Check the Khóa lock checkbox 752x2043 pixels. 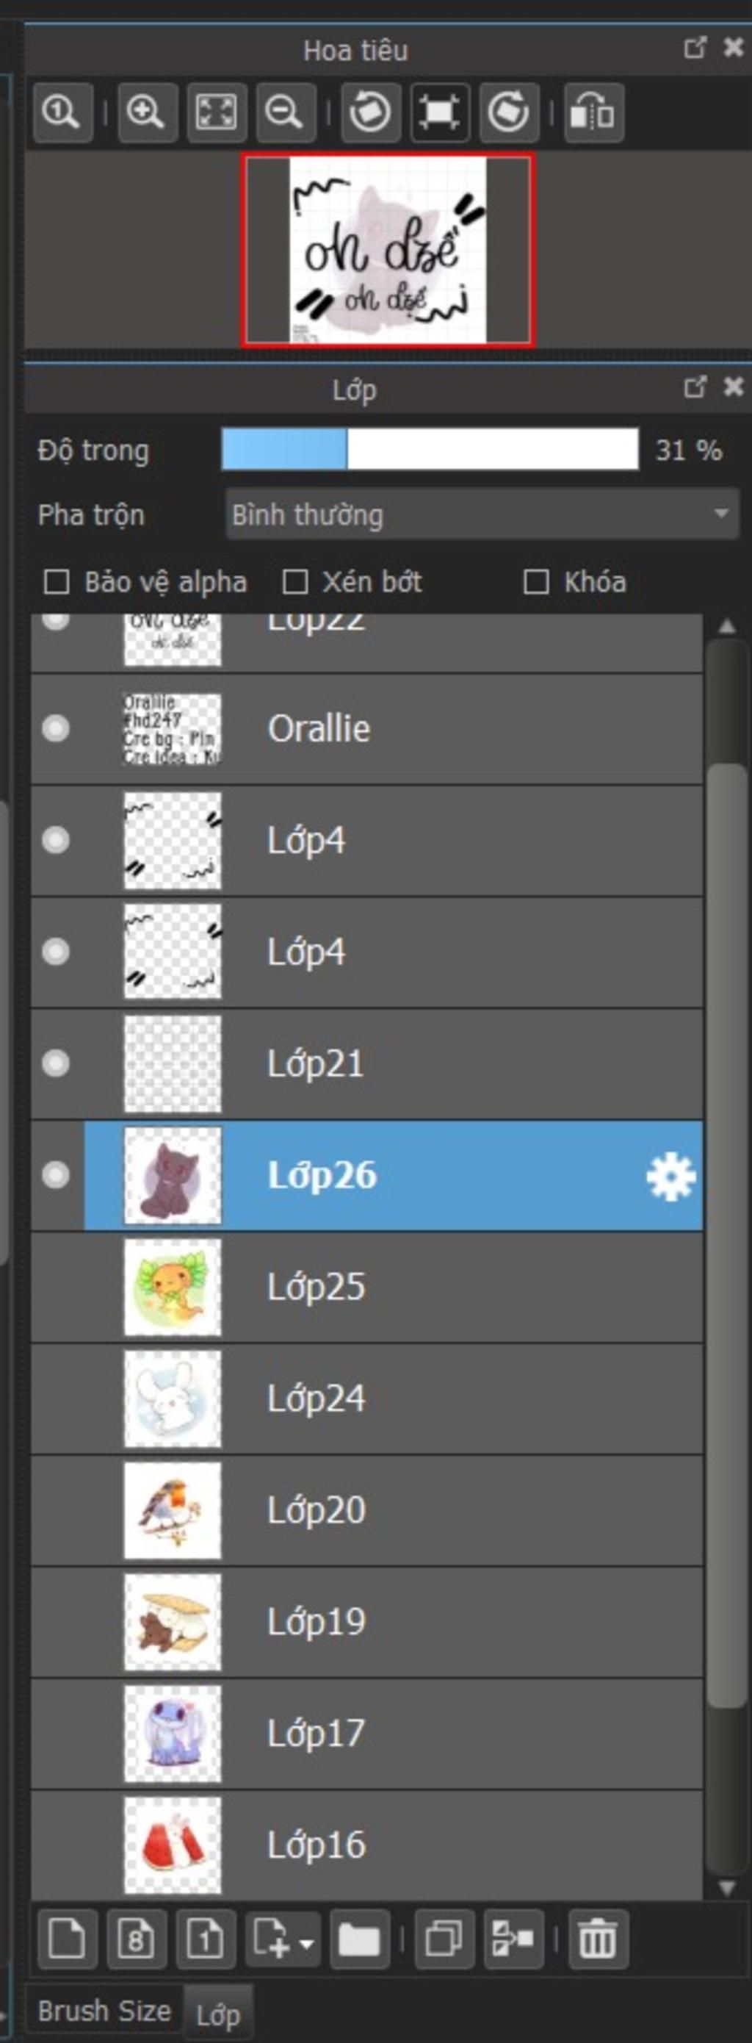537,582
